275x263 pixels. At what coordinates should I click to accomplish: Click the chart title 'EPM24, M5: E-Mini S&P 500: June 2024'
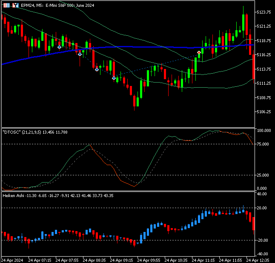point(57,6)
